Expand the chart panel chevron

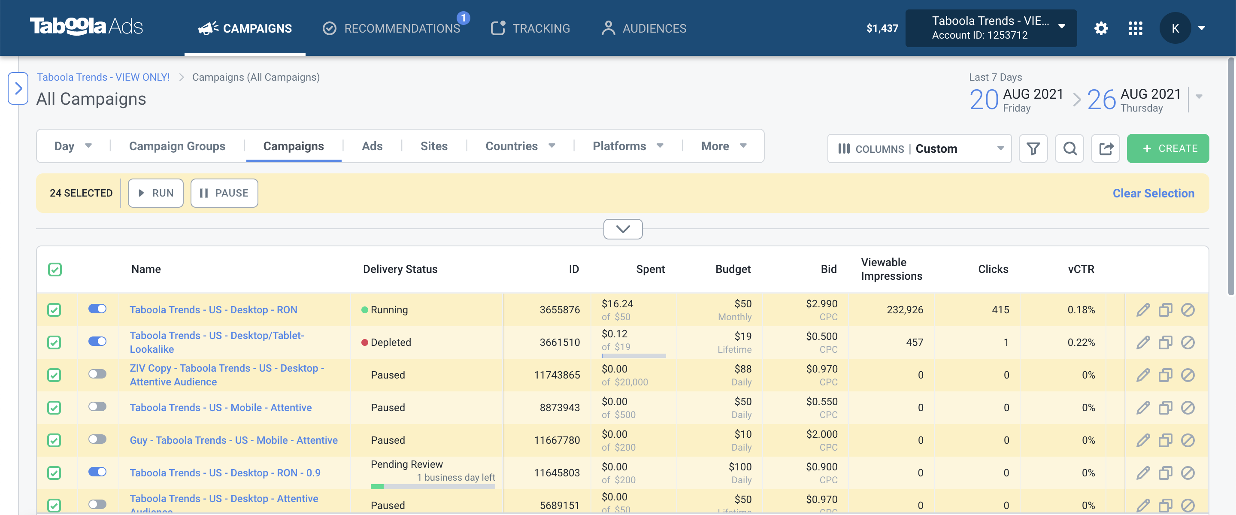point(623,229)
